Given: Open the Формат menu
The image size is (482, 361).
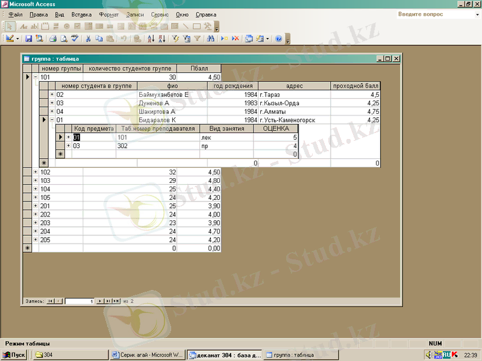Looking at the screenshot, I should coord(108,14).
